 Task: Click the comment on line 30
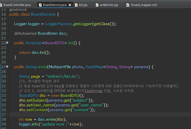click(x=39, y=81)
